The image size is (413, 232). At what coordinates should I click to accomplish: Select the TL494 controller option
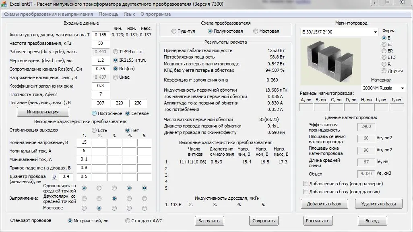pyautogui.click(x=116, y=52)
